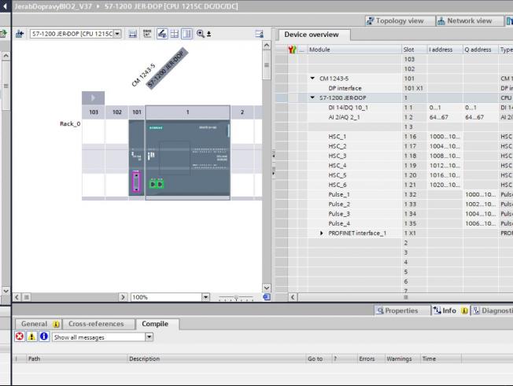Image resolution: width=513 pixels, height=386 pixels.
Task: Click the filter icon in Device overview header
Action: point(292,50)
